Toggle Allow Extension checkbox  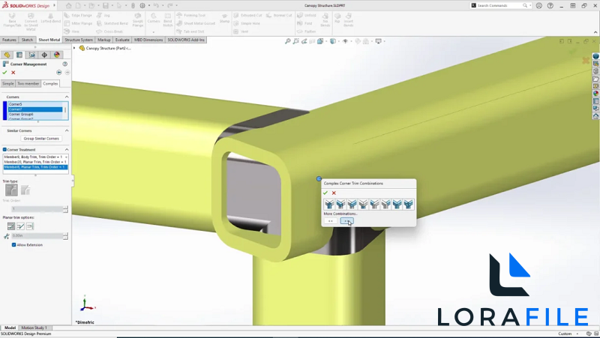point(13,245)
